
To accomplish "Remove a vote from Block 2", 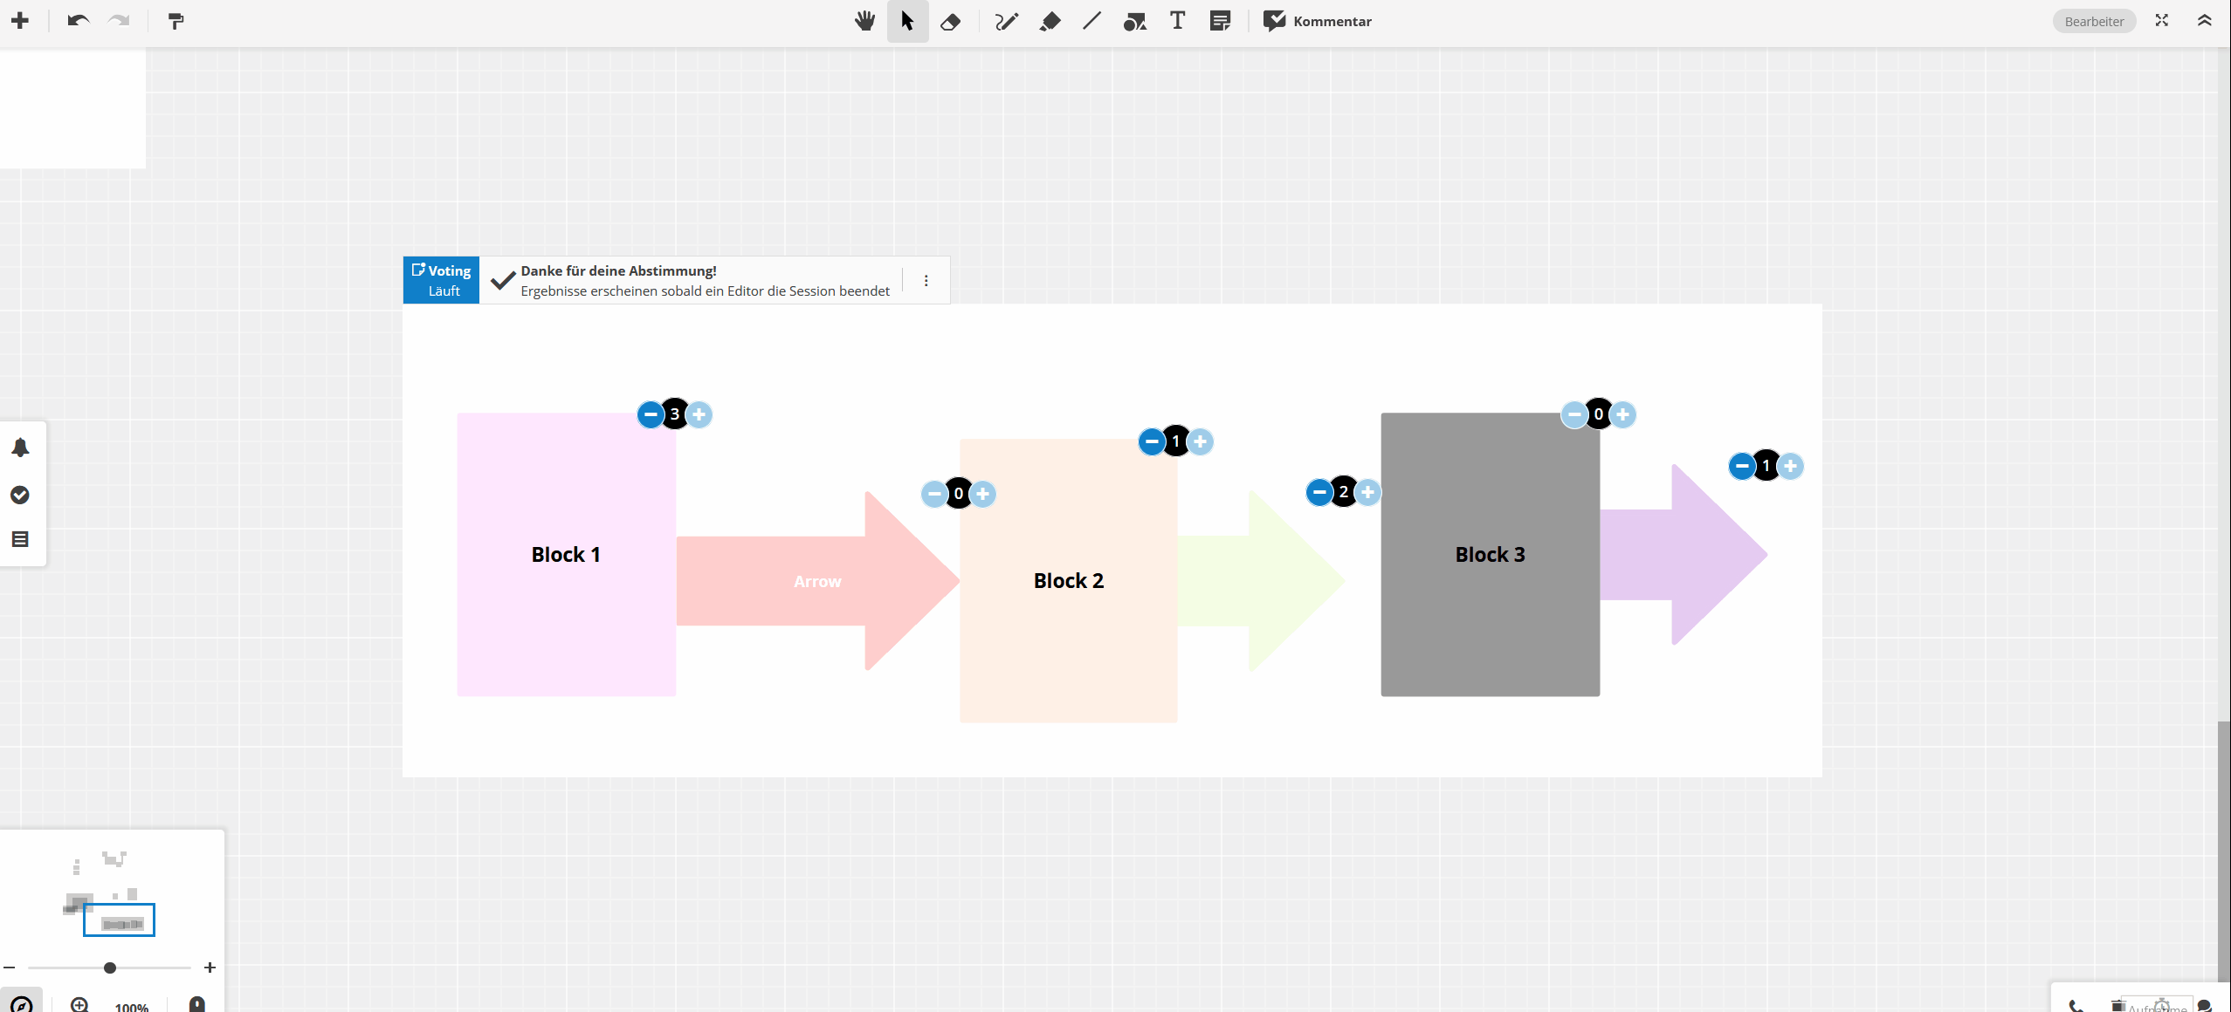I will pyautogui.click(x=1151, y=441).
